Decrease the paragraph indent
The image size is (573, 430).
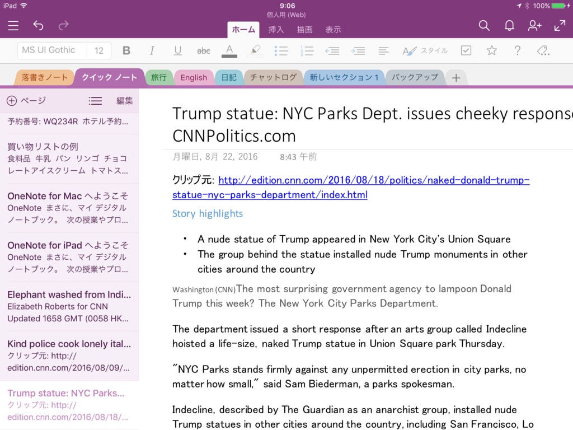click(x=332, y=51)
